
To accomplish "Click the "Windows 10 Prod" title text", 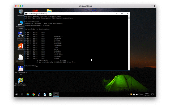I will pos(86,6).
